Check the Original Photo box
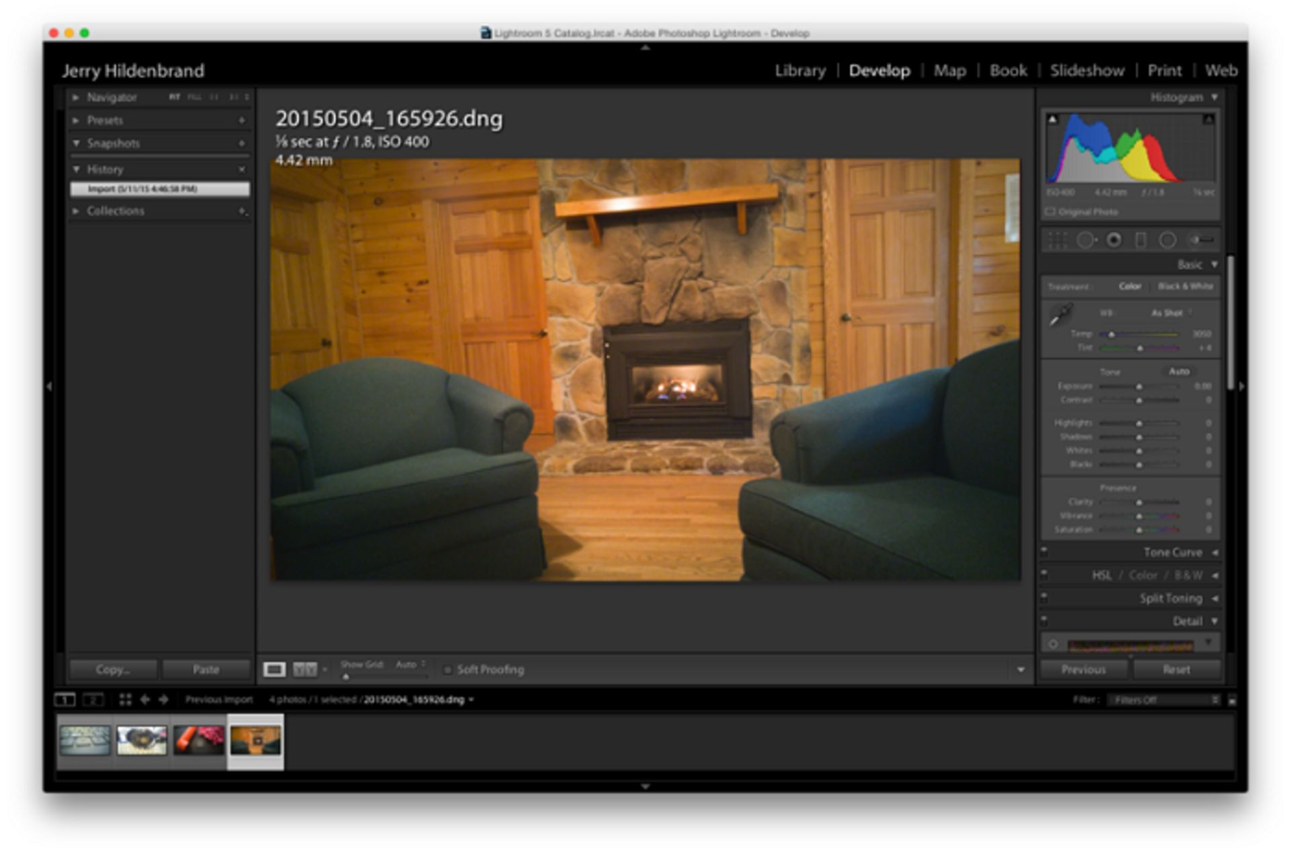 click(1050, 212)
